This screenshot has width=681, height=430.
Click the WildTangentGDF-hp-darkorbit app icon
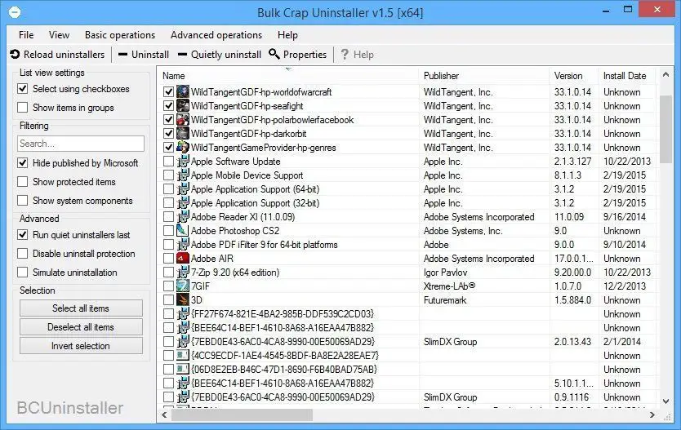tap(183, 133)
